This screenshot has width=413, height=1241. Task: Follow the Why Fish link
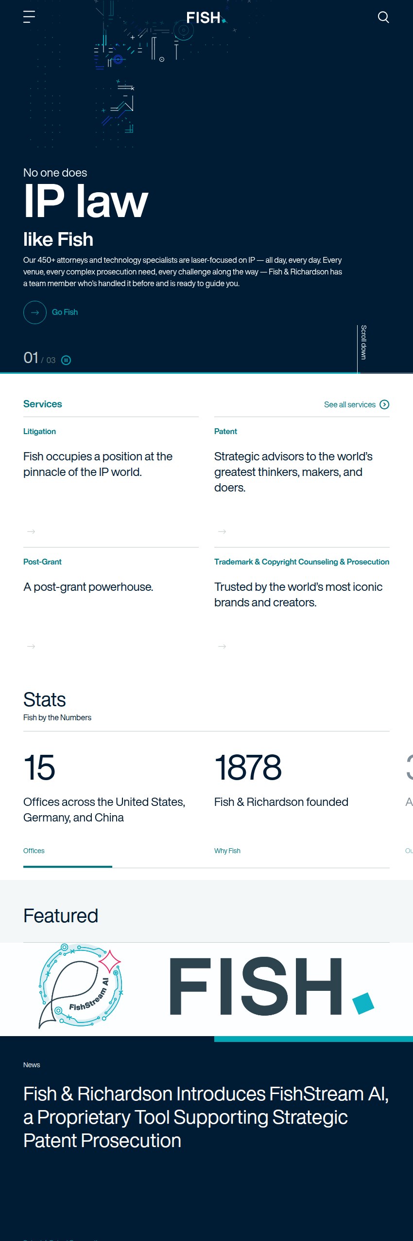click(x=227, y=851)
